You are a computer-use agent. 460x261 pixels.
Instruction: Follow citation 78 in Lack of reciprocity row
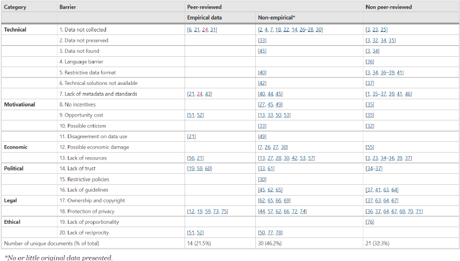278,232
